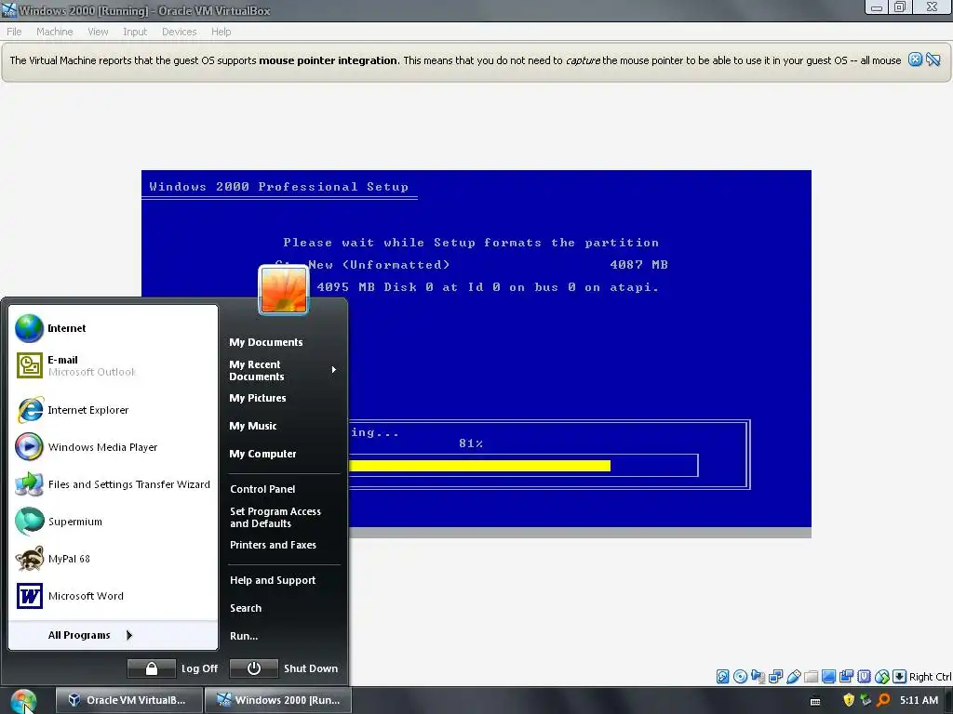Click the Log Off button
953x714 pixels.
click(x=172, y=668)
